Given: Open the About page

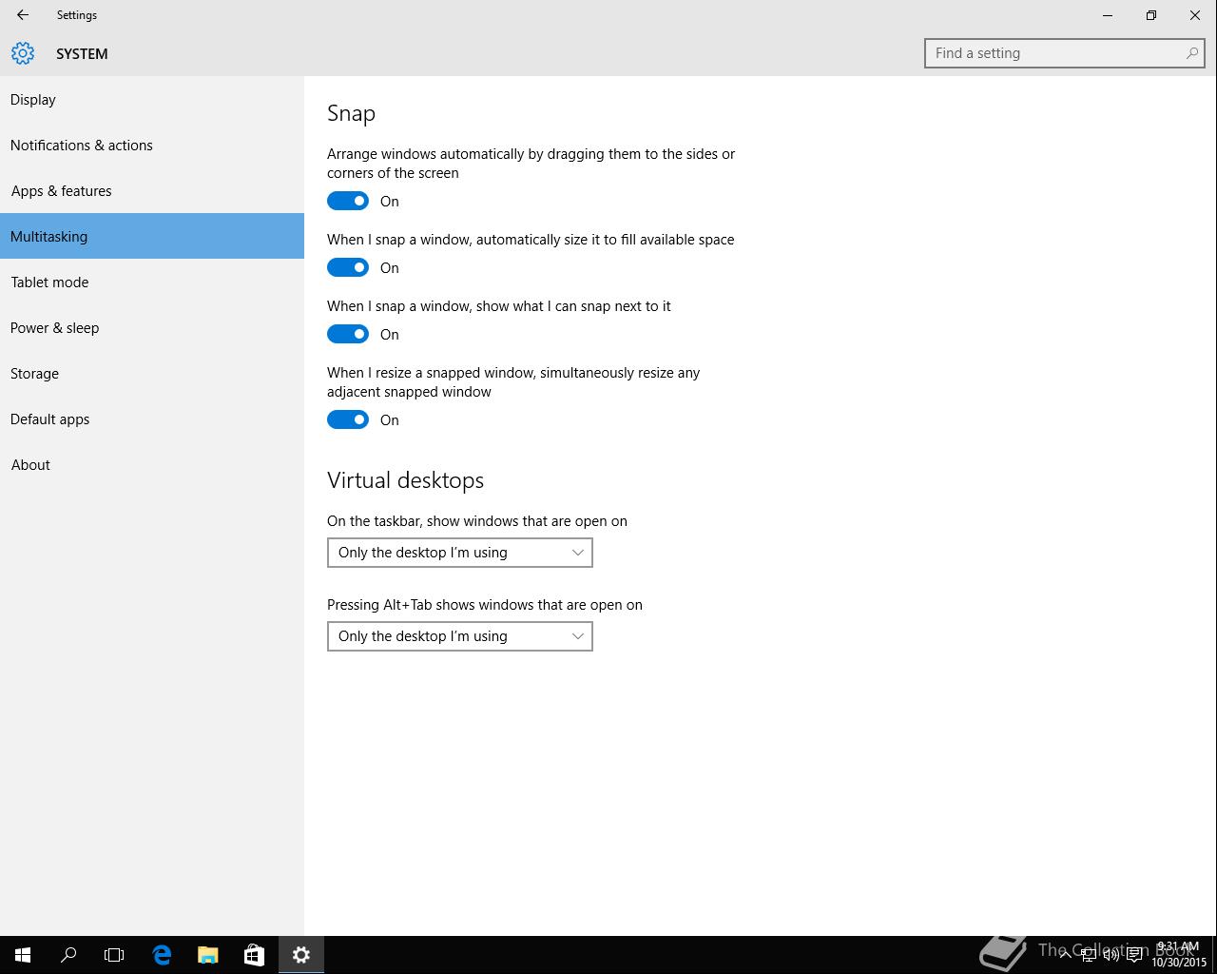Looking at the screenshot, I should pyautogui.click(x=152, y=464).
